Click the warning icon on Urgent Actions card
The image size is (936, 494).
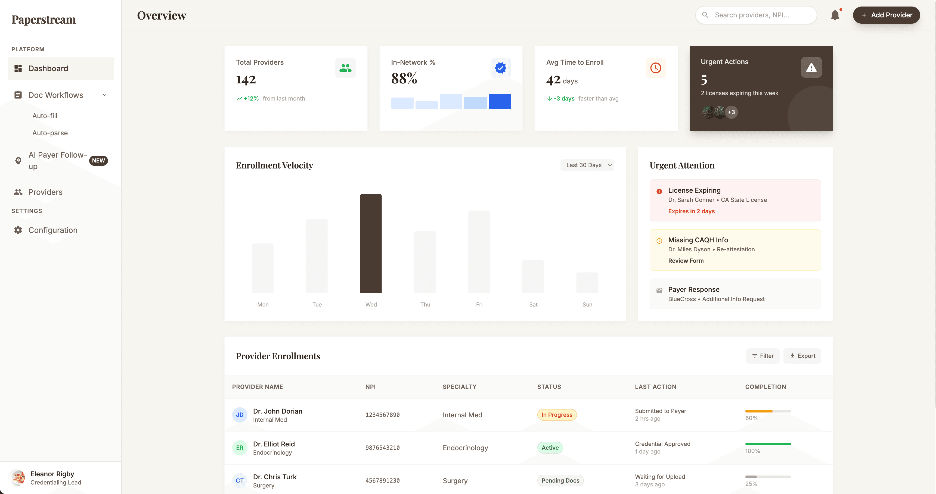click(811, 67)
